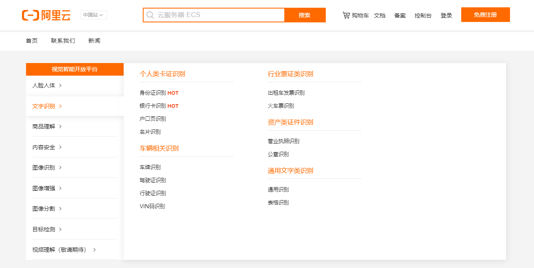
Task: Expand the 商品理解 category
Action: 75,126
